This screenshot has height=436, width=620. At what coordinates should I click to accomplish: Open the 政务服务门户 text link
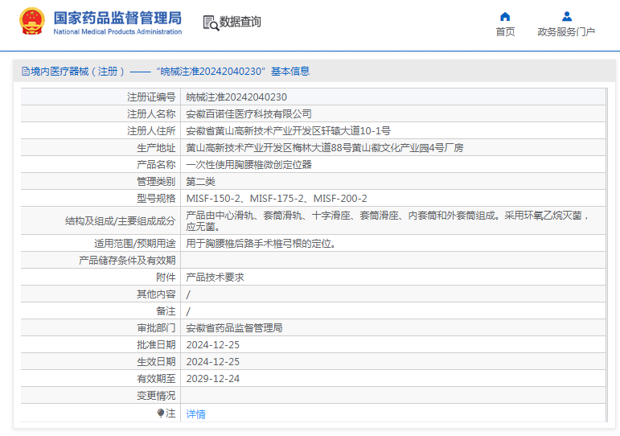(x=566, y=31)
